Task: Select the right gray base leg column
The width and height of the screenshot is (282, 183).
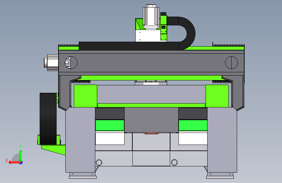Action: coord(222,140)
